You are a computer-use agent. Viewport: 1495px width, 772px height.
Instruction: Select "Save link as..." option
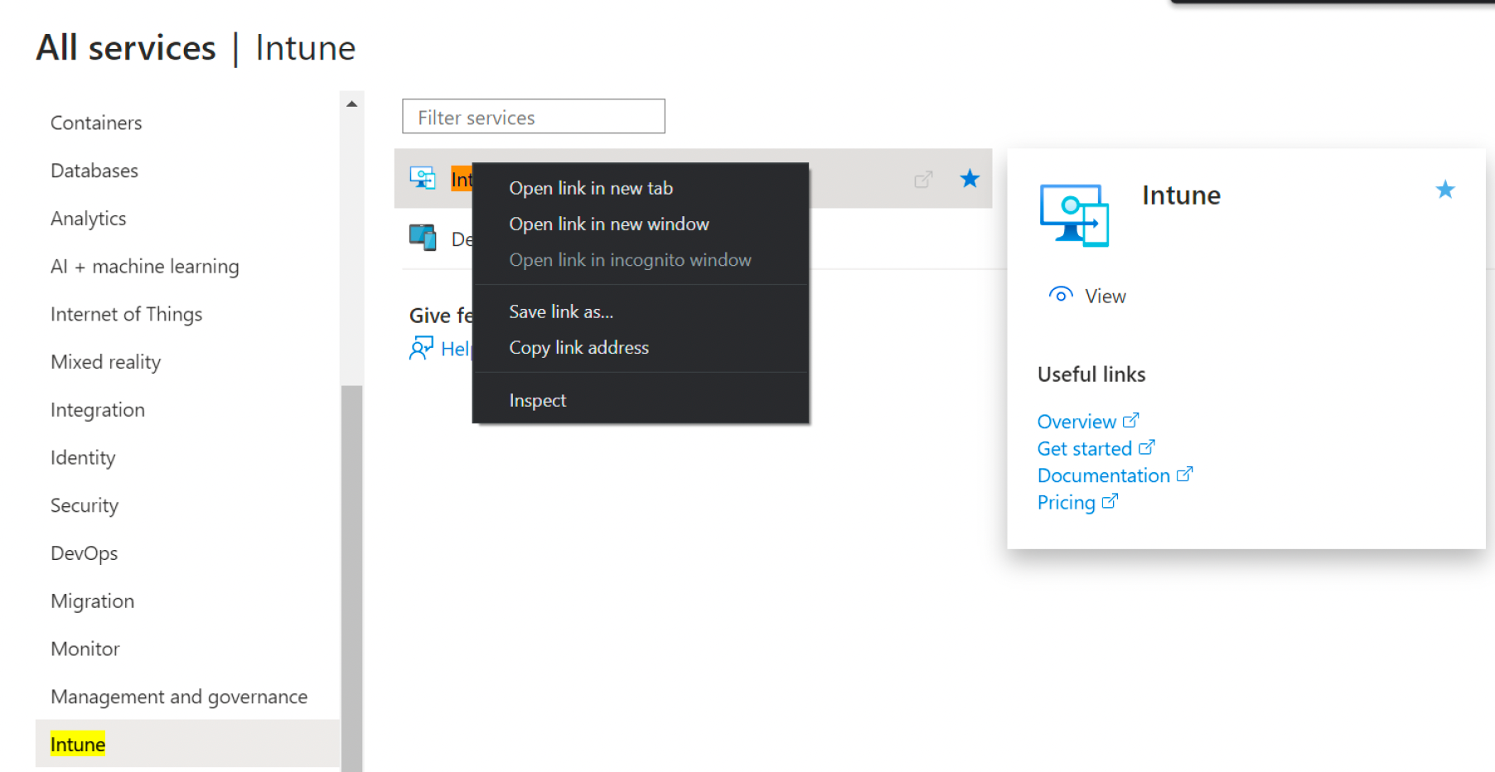click(561, 311)
